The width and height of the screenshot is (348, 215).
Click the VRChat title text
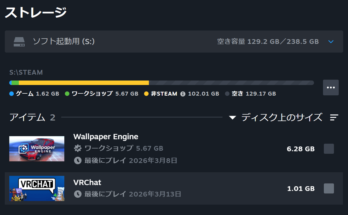click(x=87, y=182)
